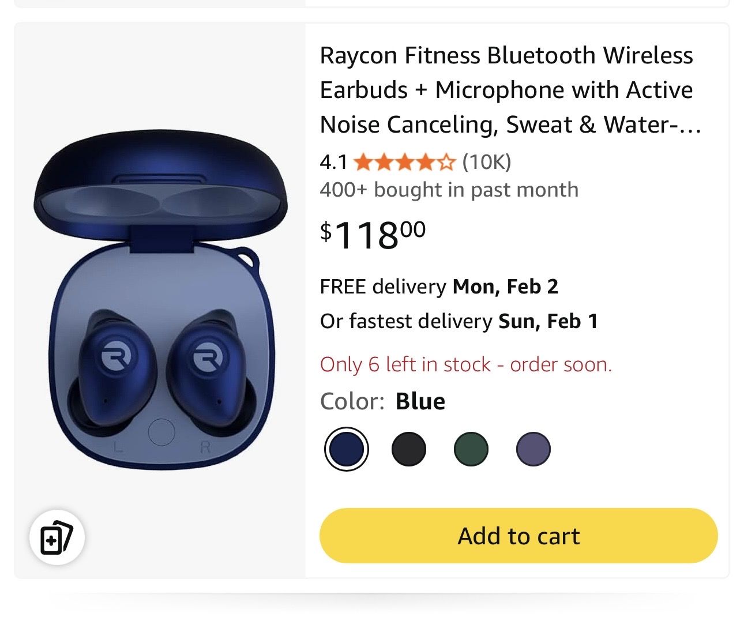The width and height of the screenshot is (744, 621).
Task: Click the orange star rating icons
Action: point(404,163)
